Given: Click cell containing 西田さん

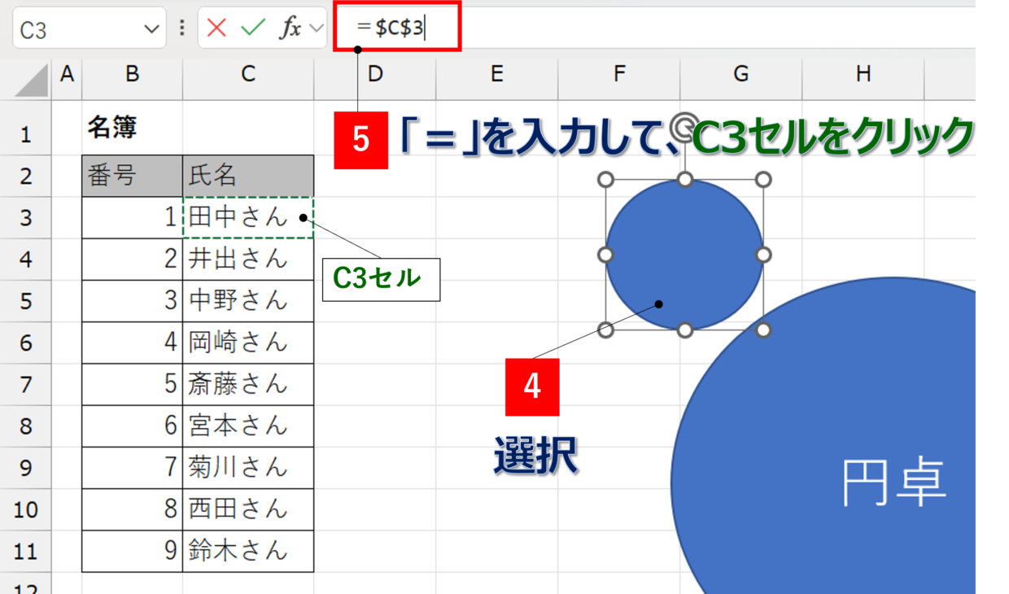Looking at the screenshot, I should coord(248,509).
